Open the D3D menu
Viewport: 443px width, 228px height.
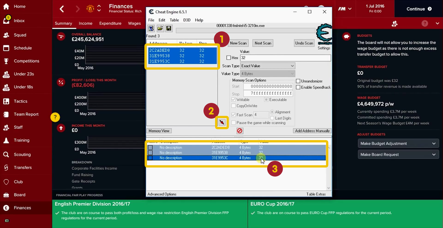click(x=187, y=20)
